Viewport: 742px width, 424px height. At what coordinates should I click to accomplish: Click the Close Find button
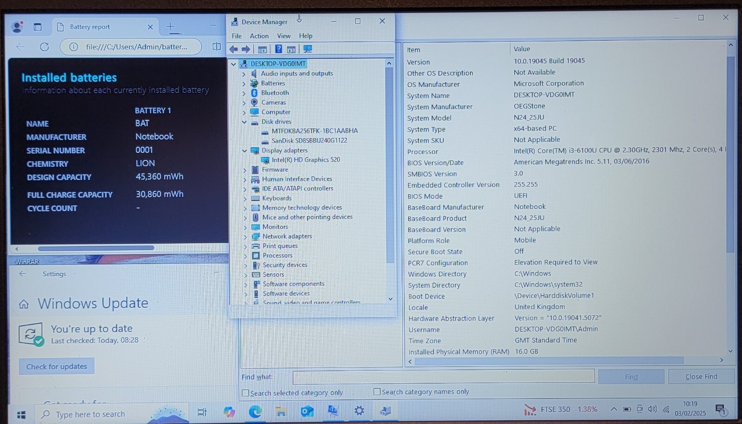pos(701,376)
